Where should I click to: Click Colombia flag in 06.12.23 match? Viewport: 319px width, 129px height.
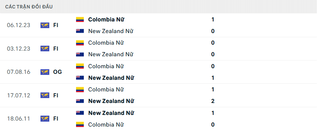coord(80,20)
